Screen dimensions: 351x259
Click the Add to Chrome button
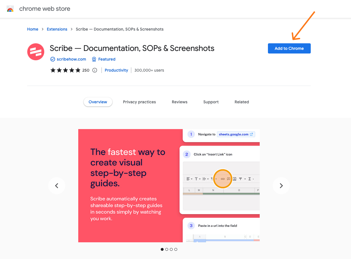tap(289, 48)
